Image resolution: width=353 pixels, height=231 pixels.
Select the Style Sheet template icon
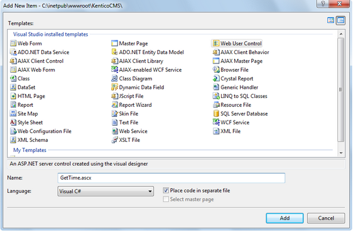(13, 122)
